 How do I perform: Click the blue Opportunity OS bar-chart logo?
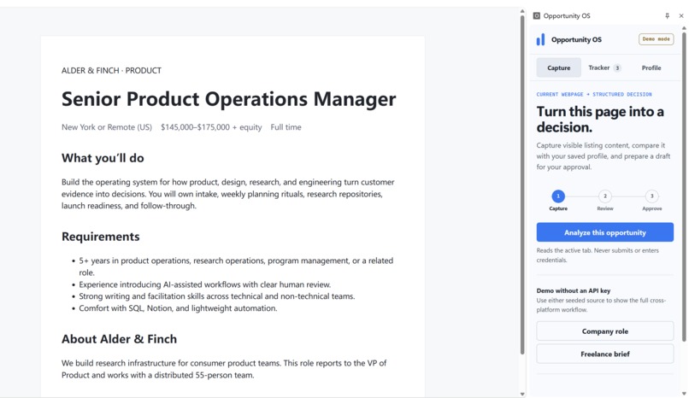point(540,39)
